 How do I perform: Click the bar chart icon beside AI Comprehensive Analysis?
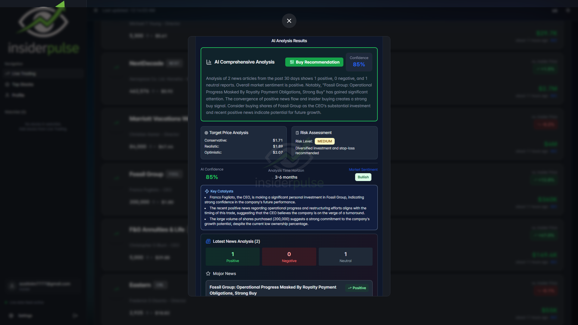(209, 62)
